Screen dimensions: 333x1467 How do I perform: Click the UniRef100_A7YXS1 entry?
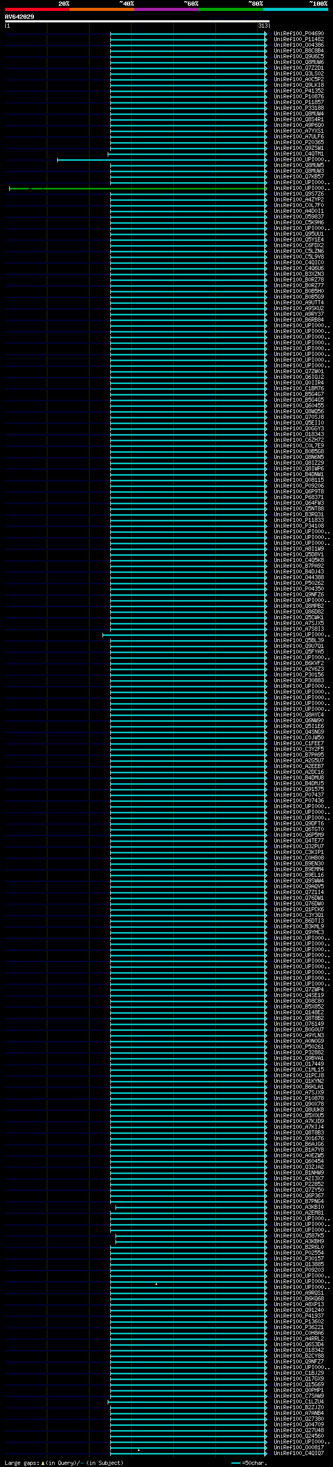[298, 131]
